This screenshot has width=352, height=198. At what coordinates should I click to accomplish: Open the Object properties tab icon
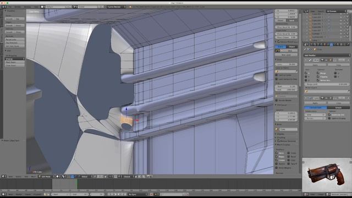coord(324,44)
